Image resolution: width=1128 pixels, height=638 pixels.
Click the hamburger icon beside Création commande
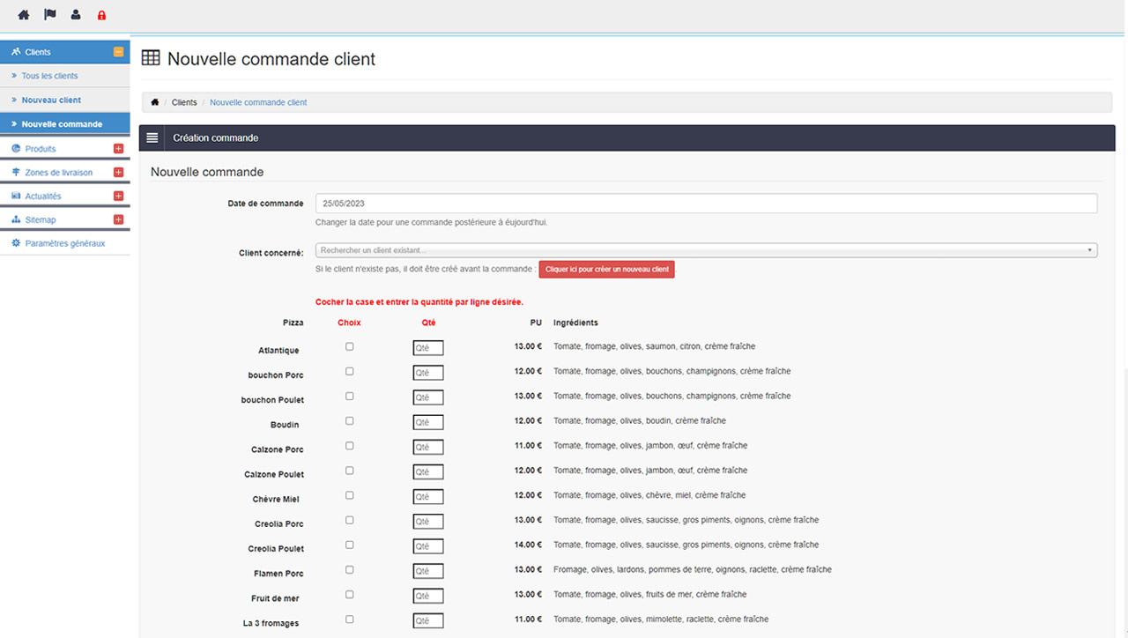[x=152, y=138]
